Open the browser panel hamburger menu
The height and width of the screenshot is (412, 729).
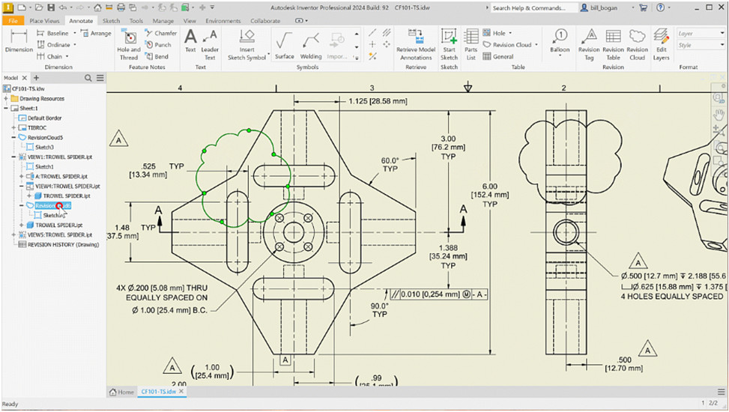point(100,78)
